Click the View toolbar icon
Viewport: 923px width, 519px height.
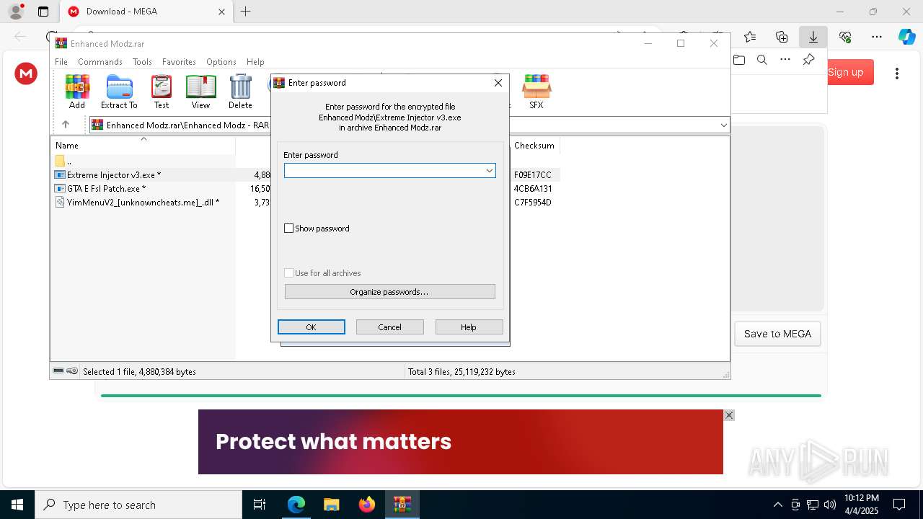(200, 92)
